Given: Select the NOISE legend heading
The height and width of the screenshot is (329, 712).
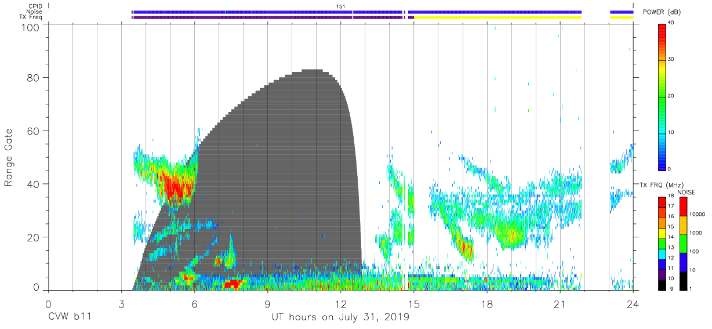Looking at the screenshot, I should point(686,191).
